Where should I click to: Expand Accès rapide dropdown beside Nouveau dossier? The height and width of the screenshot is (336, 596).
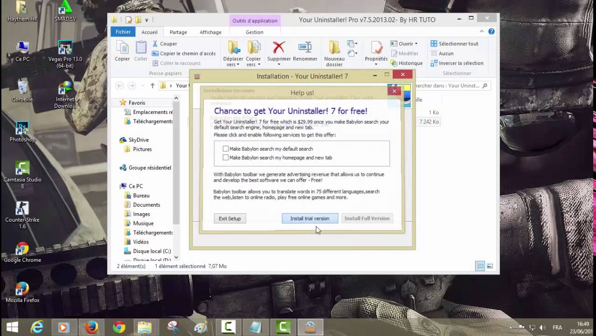pos(352,53)
